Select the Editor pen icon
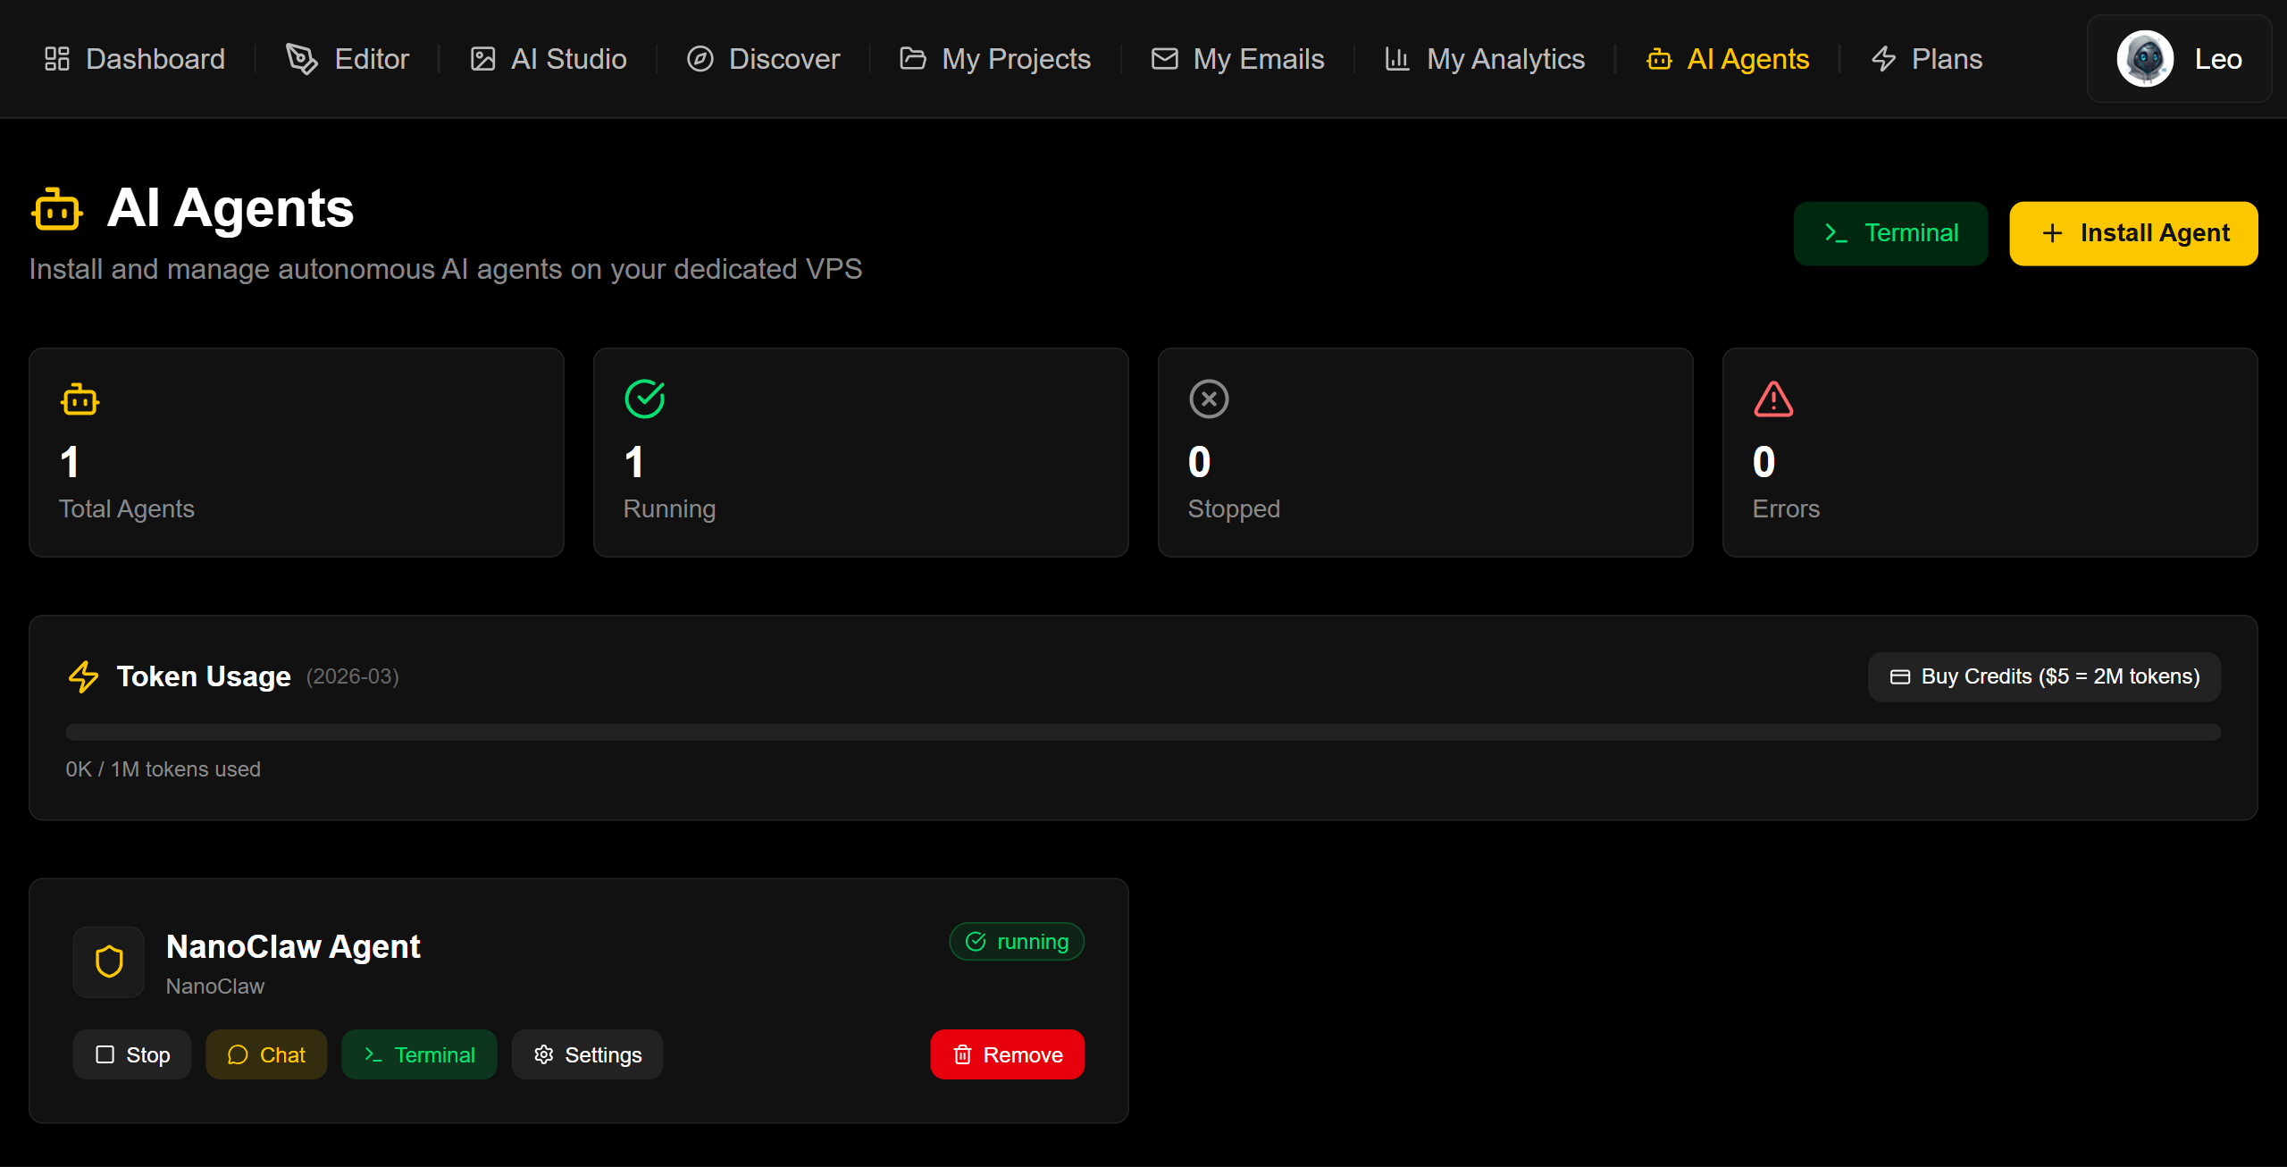The height and width of the screenshot is (1167, 2287). click(x=301, y=57)
